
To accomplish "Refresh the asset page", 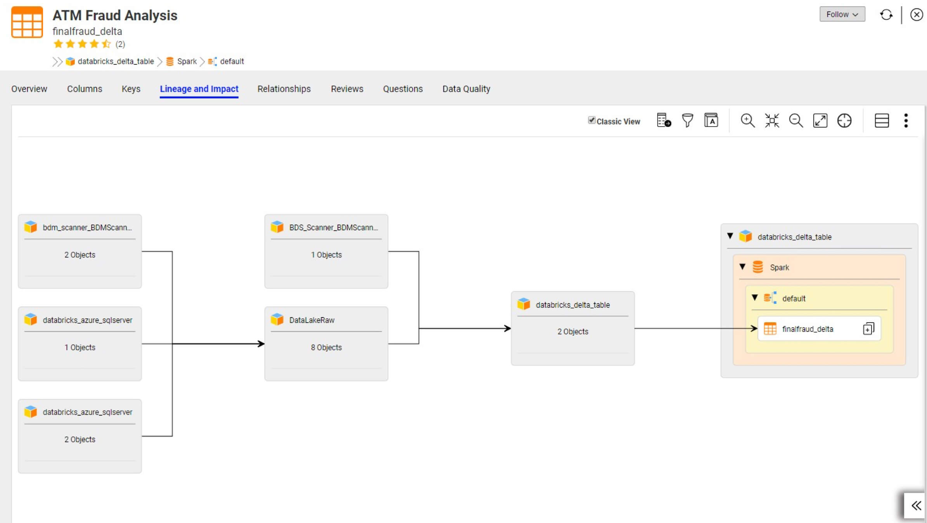I will click(x=886, y=15).
